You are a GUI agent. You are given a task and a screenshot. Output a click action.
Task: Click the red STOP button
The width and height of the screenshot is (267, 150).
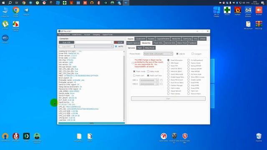tap(119, 42)
